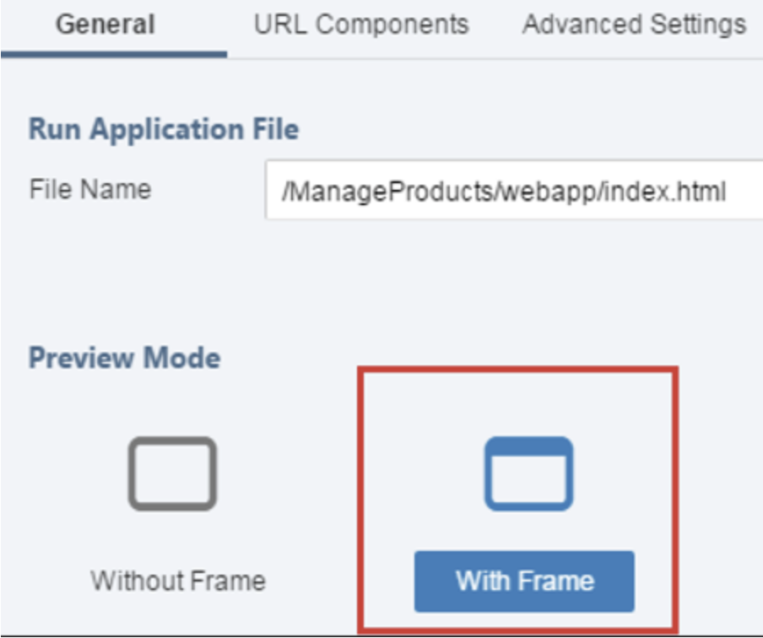Click empty area below File Name field
This screenshot has width=763, height=638.
tap(514, 273)
